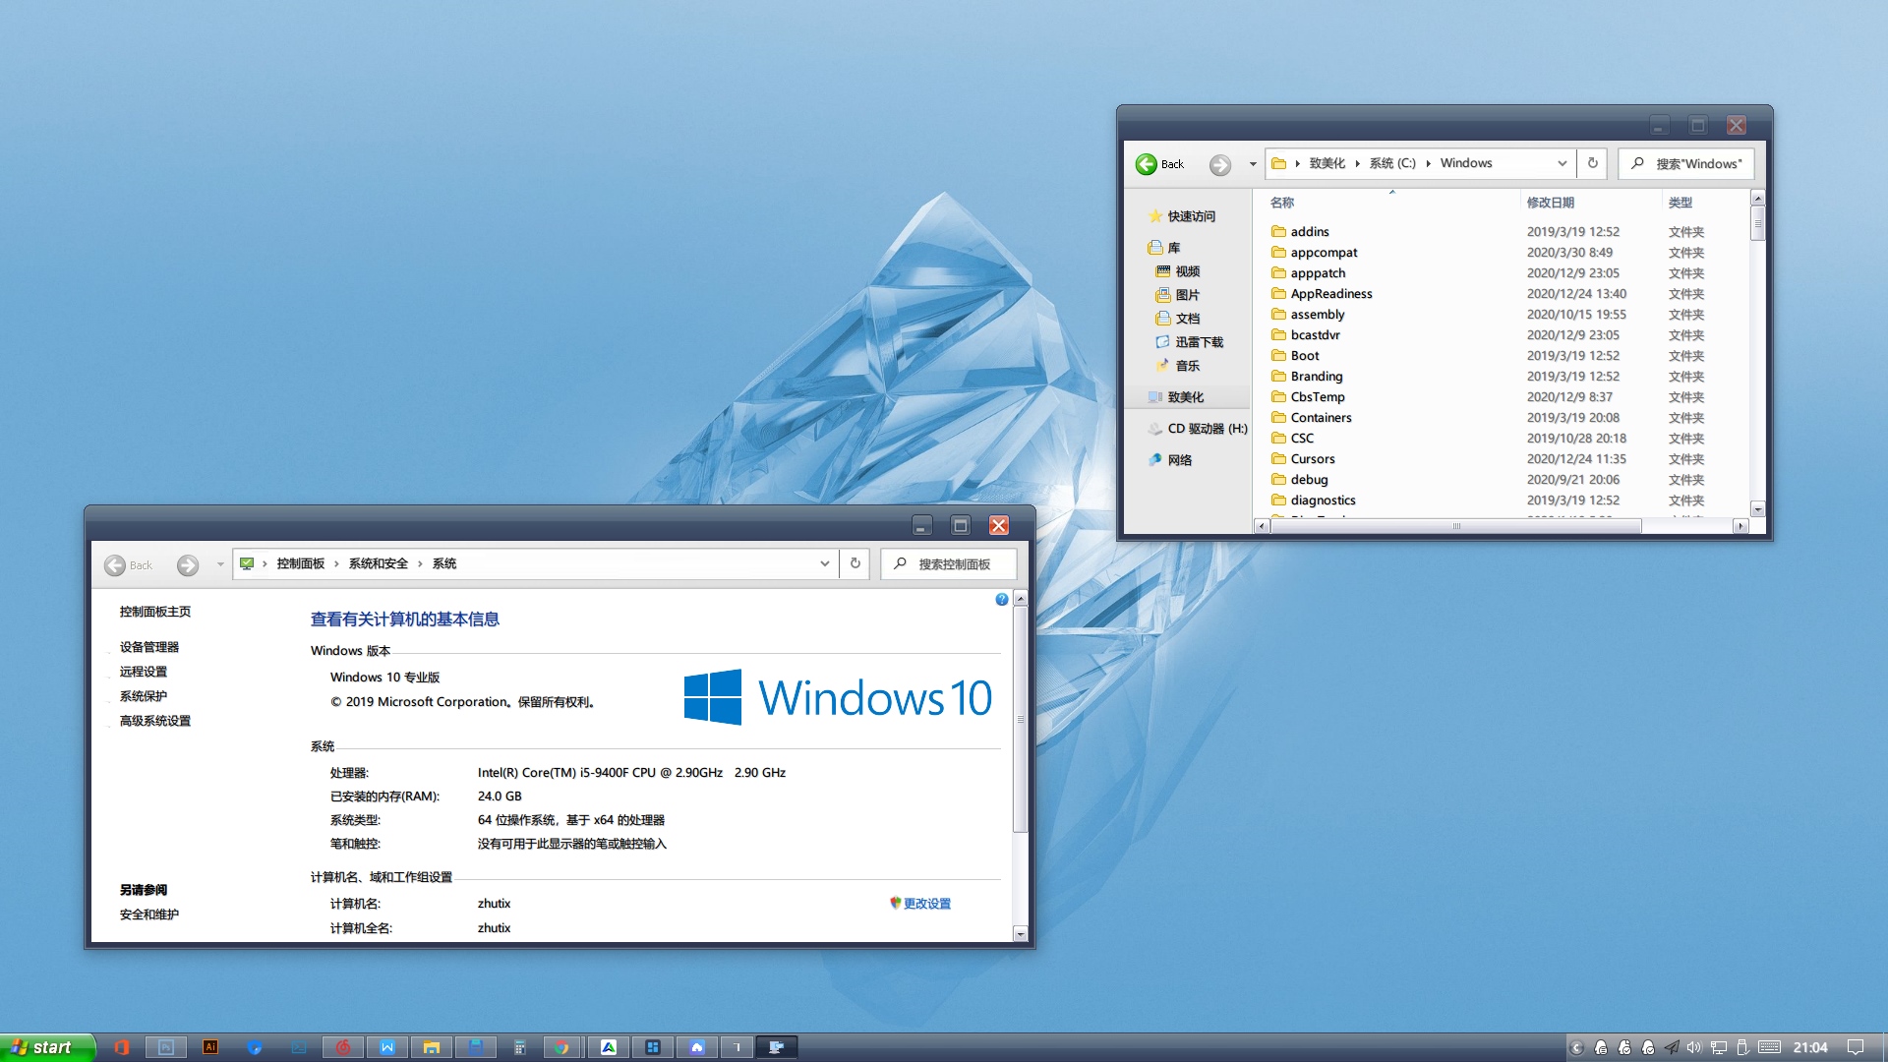Screen dimensions: 1888x1062
Task: Click the forward arrow in control panel window
Action: pyautogui.click(x=188, y=565)
